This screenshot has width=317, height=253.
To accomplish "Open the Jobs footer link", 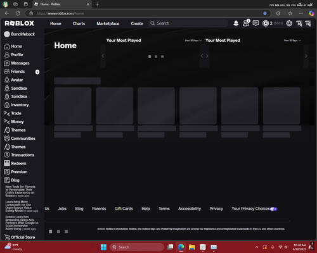I will point(62,209).
